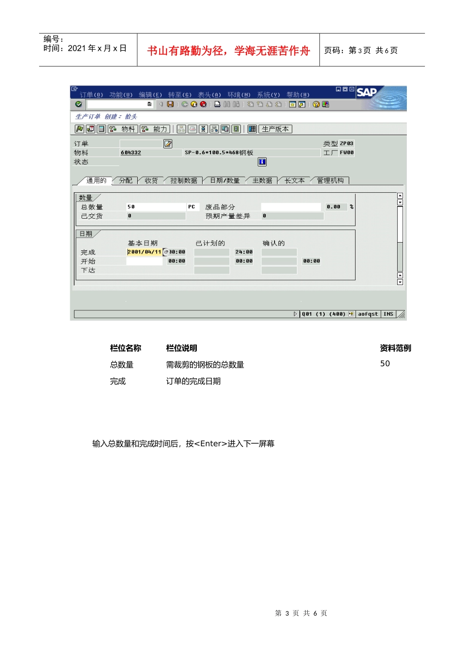Screen dimensions: 464x656
Task: Click the 总数量 field containing 50
Action: (x=156, y=207)
